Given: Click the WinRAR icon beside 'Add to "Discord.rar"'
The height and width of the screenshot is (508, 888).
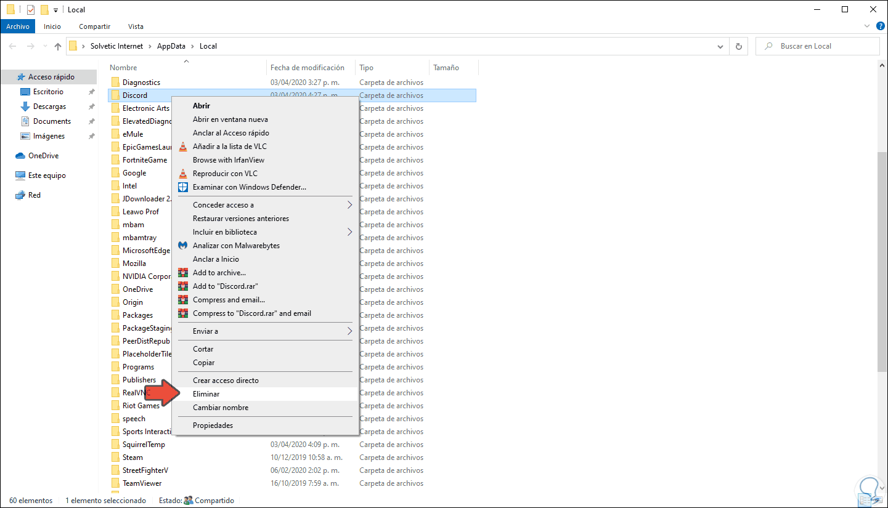Looking at the screenshot, I should pos(182,286).
